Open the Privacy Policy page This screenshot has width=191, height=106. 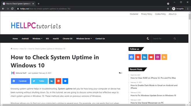146,14
